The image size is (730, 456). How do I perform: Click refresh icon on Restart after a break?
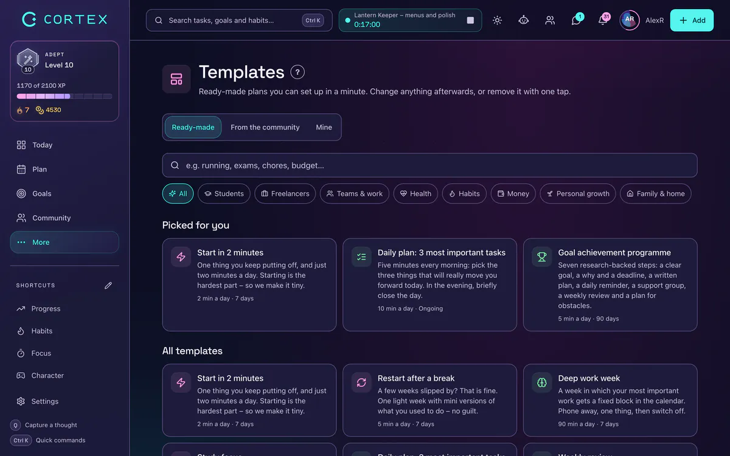pyautogui.click(x=361, y=382)
